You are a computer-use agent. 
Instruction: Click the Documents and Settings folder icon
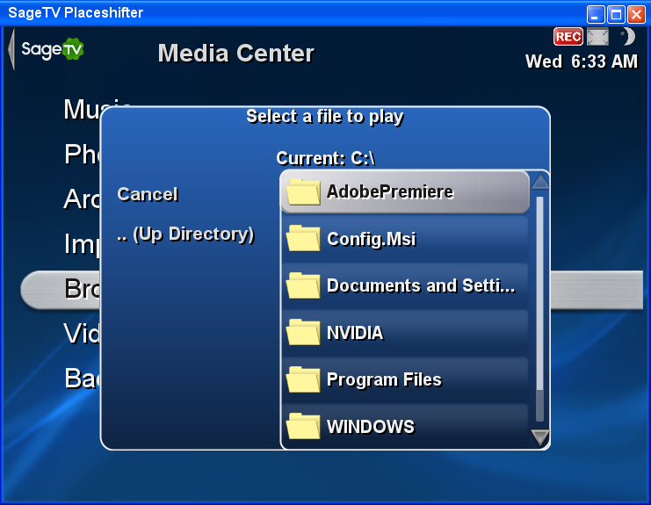point(303,285)
